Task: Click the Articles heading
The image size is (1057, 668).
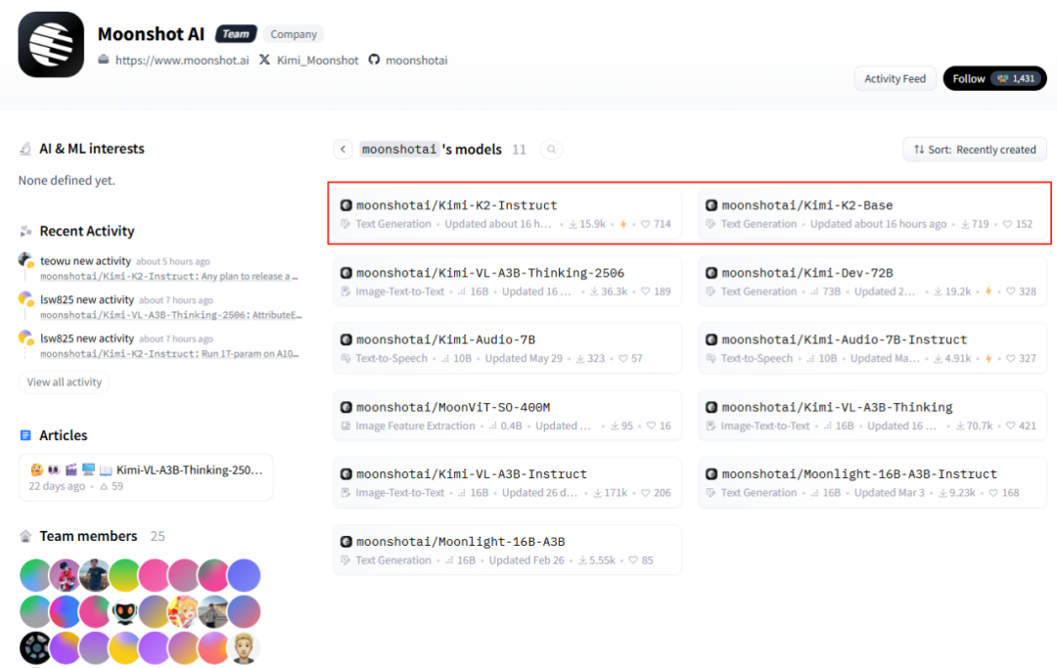Action: tap(64, 435)
